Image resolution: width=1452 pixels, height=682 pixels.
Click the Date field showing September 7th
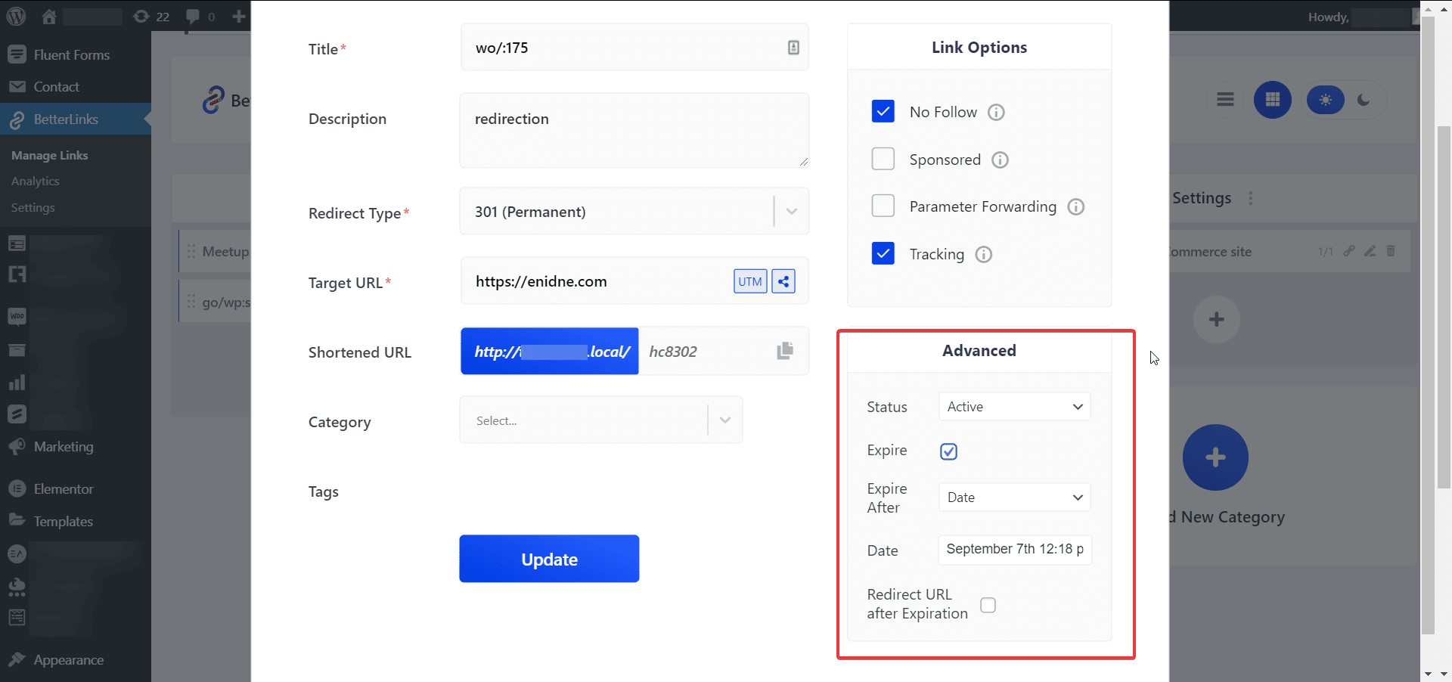[x=1014, y=550]
